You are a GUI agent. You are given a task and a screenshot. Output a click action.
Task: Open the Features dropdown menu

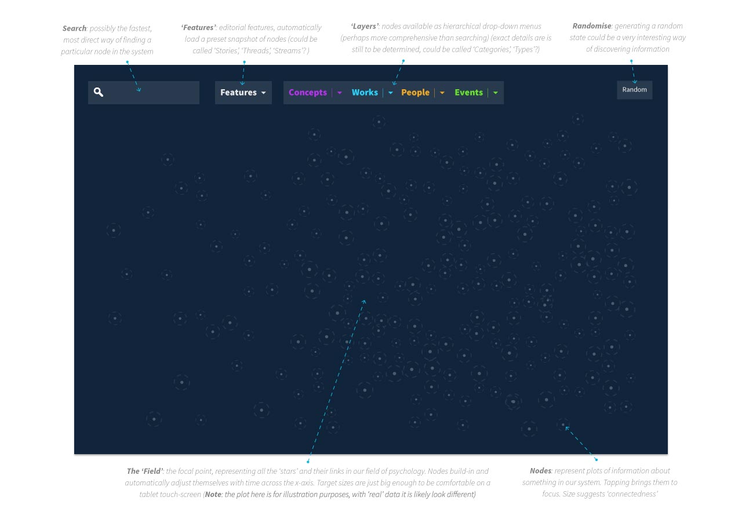238,93
